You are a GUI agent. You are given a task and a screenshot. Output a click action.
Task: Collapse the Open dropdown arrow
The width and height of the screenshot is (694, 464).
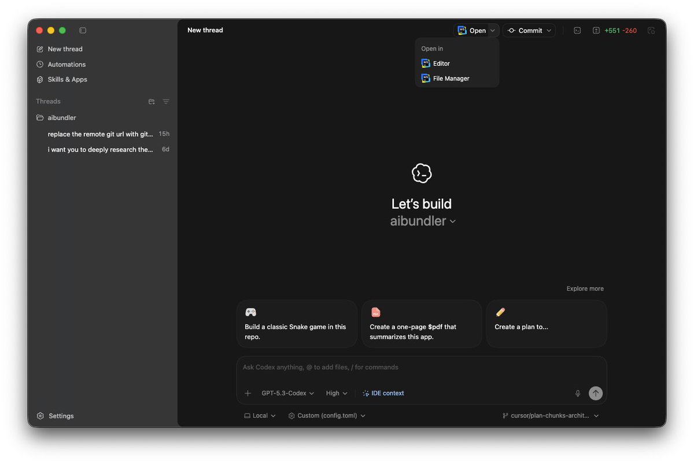(493, 31)
